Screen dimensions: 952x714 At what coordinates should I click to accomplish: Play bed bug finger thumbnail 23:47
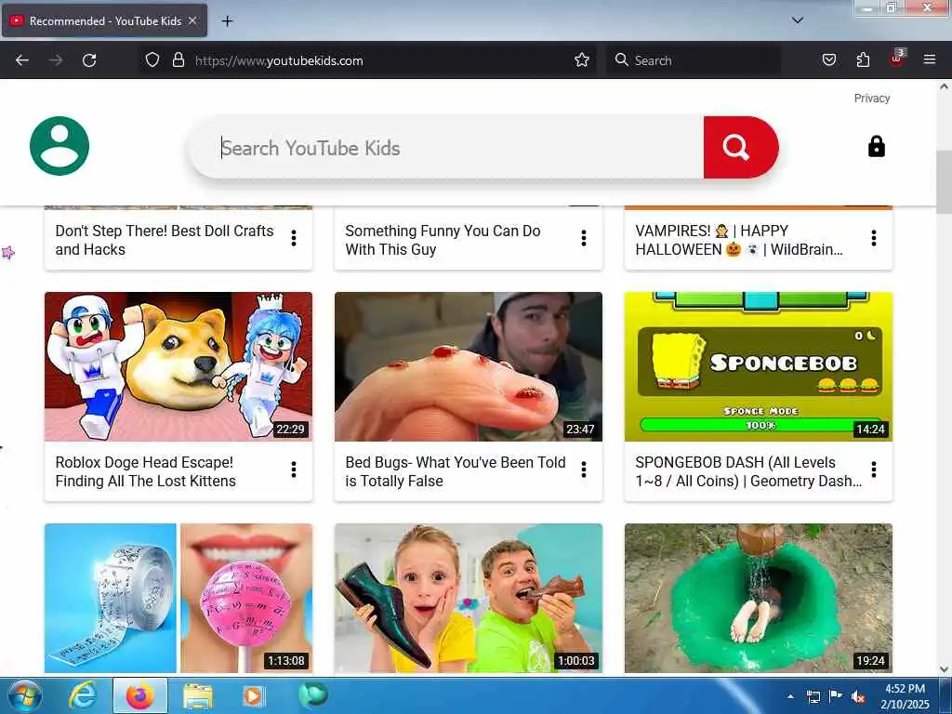(x=469, y=366)
